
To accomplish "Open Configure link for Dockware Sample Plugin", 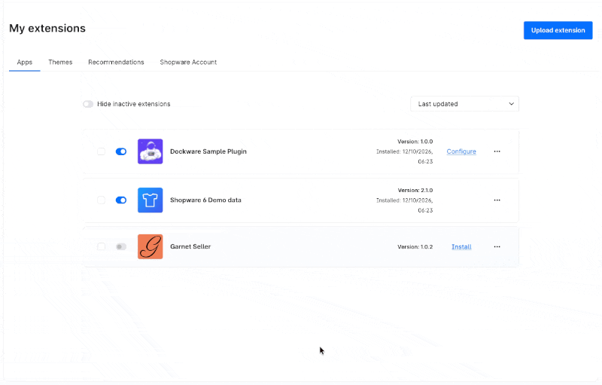I will pyautogui.click(x=461, y=151).
